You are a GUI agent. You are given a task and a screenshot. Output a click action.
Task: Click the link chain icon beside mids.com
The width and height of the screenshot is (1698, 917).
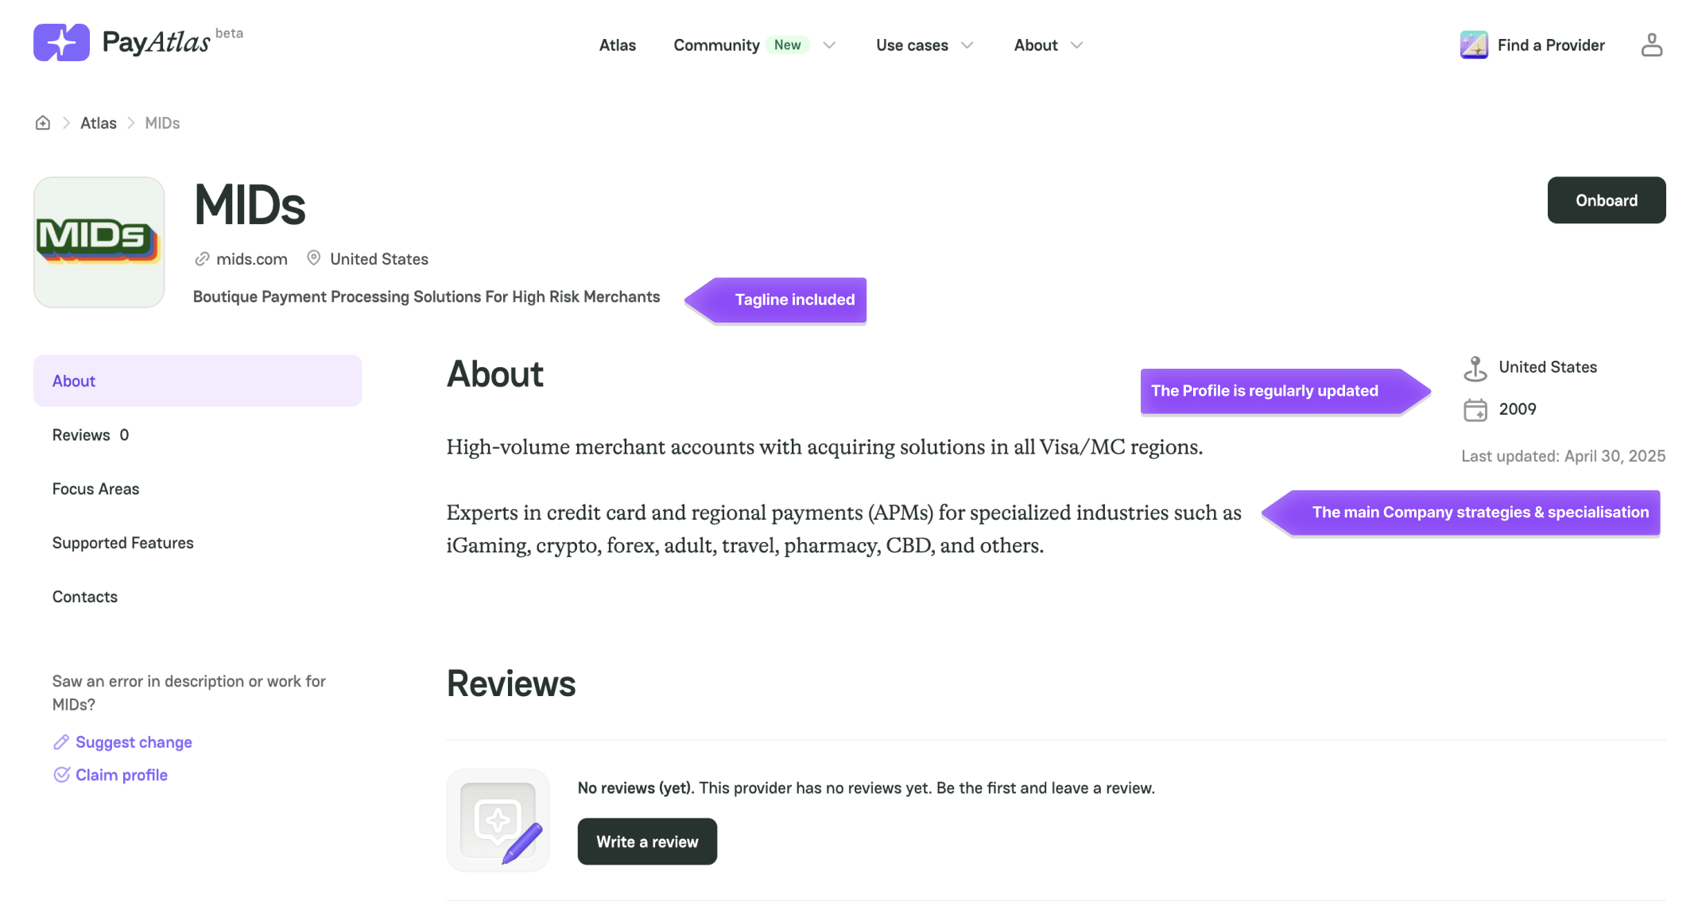(x=202, y=259)
